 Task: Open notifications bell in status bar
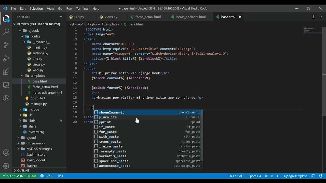[x=320, y=176]
